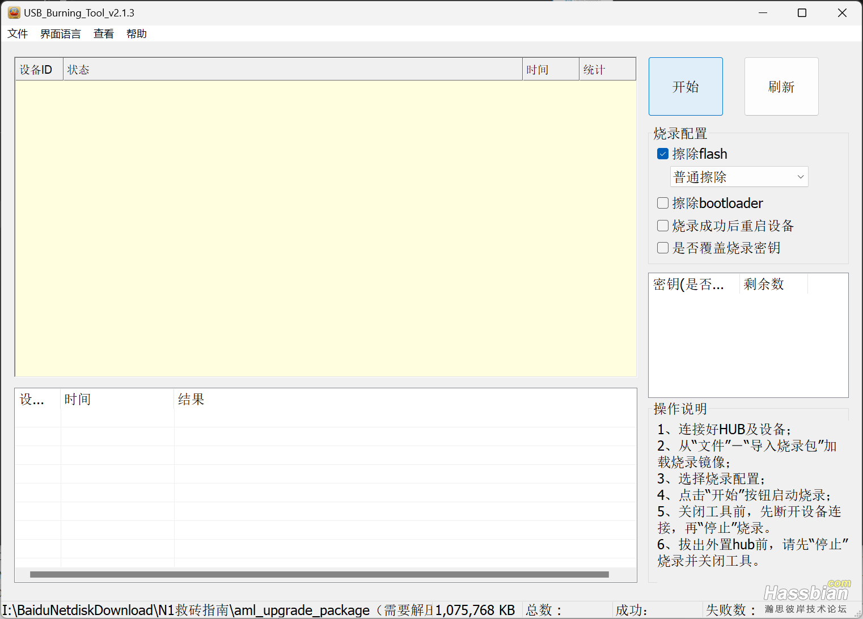Click the 状态 column header
Screen dimensions: 863x619
[x=293, y=69]
